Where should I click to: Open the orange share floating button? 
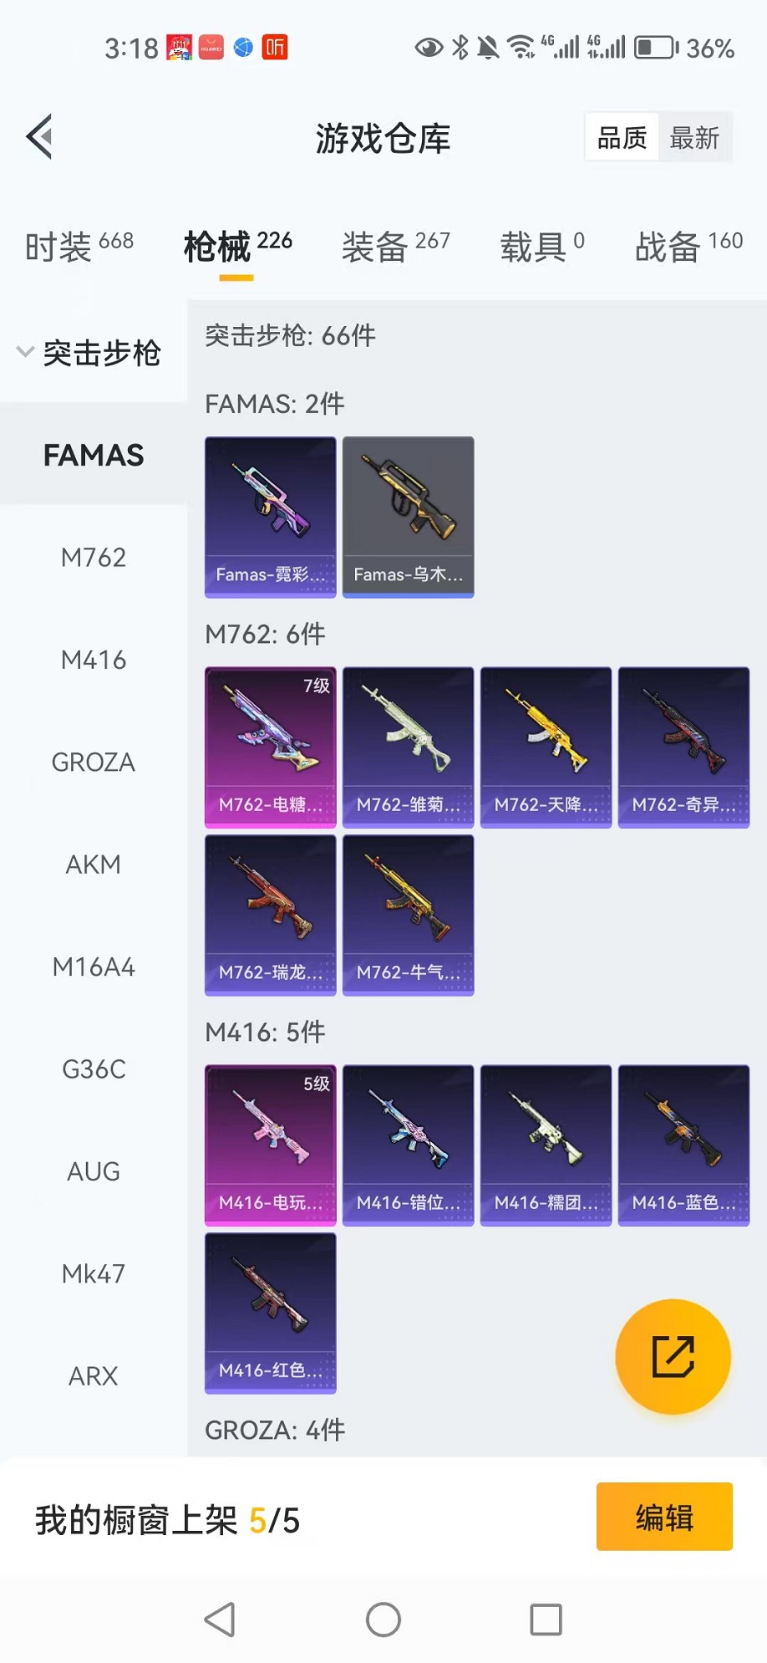click(x=673, y=1356)
